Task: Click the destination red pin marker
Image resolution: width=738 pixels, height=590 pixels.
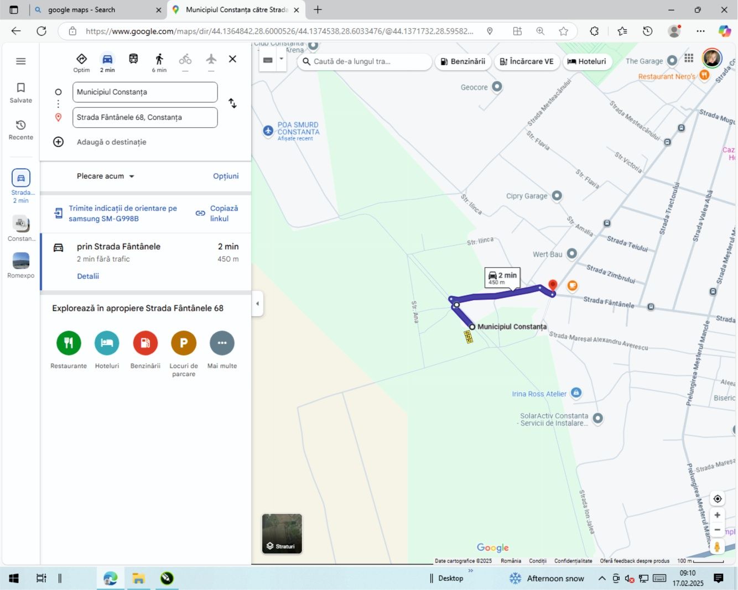Action: [553, 285]
